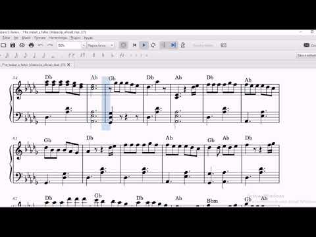Toggle pan score during playback
Screen dimensions: 316x237
pos(173,45)
